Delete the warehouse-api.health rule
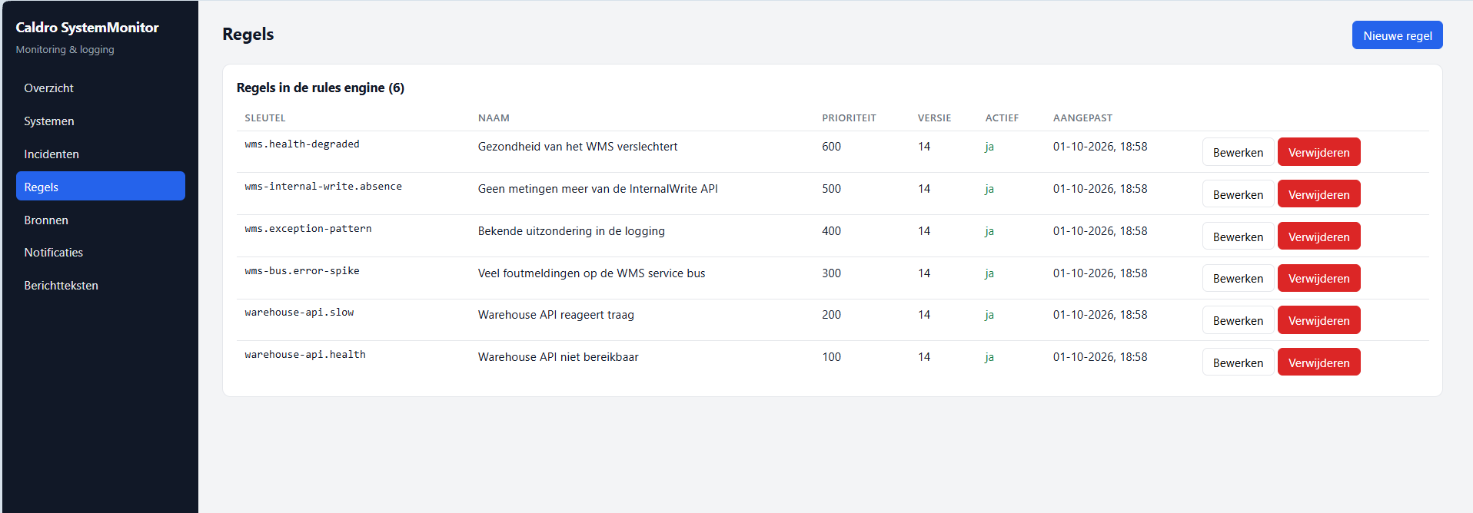 (x=1318, y=362)
